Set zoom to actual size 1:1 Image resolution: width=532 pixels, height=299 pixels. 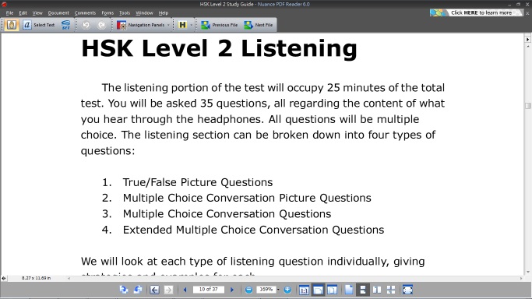(x=304, y=290)
